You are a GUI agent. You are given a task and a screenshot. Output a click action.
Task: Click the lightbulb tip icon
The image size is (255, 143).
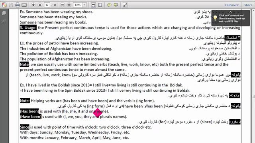(x=215, y=18)
